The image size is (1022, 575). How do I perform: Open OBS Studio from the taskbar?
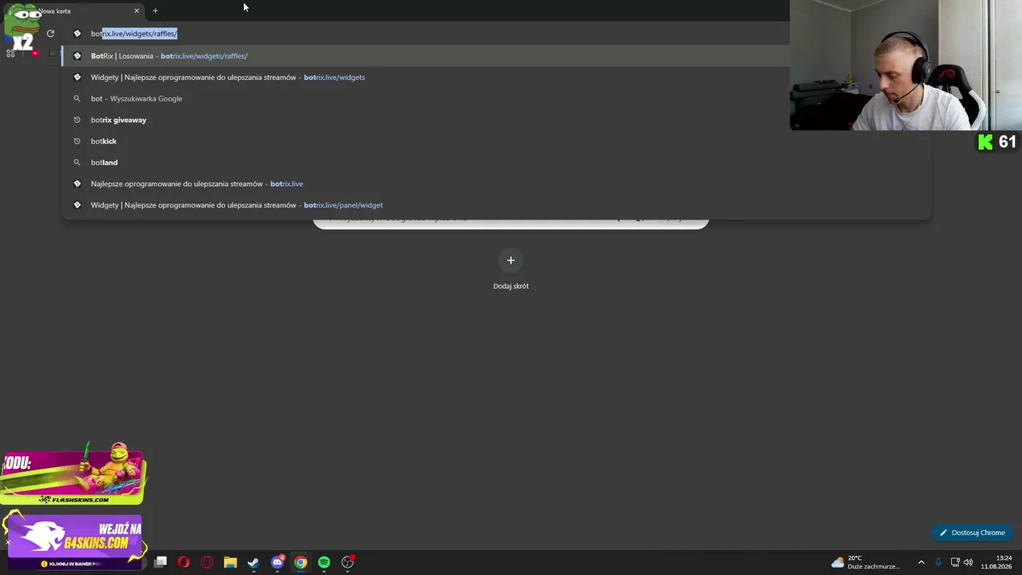pos(347,562)
